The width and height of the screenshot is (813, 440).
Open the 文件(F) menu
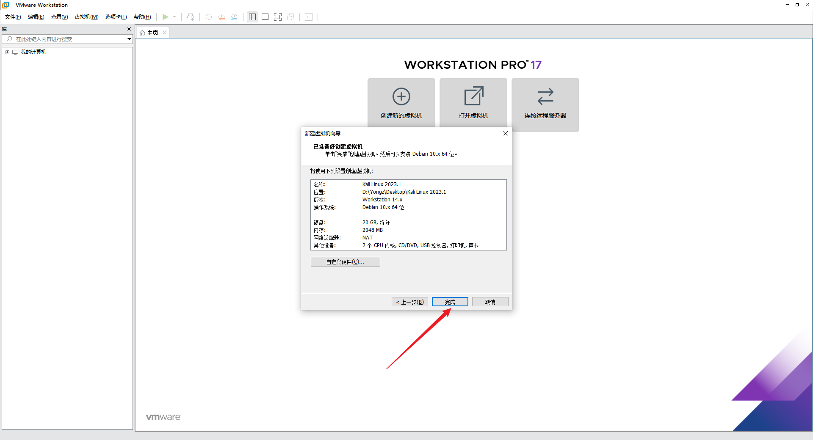(x=13, y=17)
